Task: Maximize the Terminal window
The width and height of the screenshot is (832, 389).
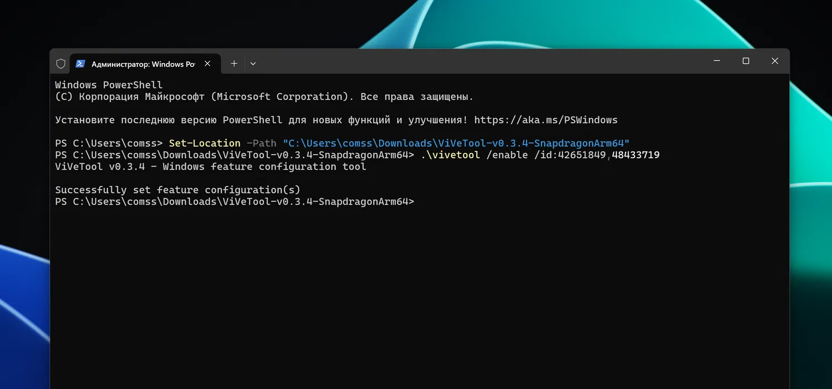Action: 746,61
